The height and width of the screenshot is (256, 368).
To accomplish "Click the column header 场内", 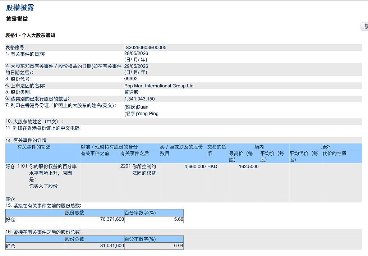I will click(259, 147).
